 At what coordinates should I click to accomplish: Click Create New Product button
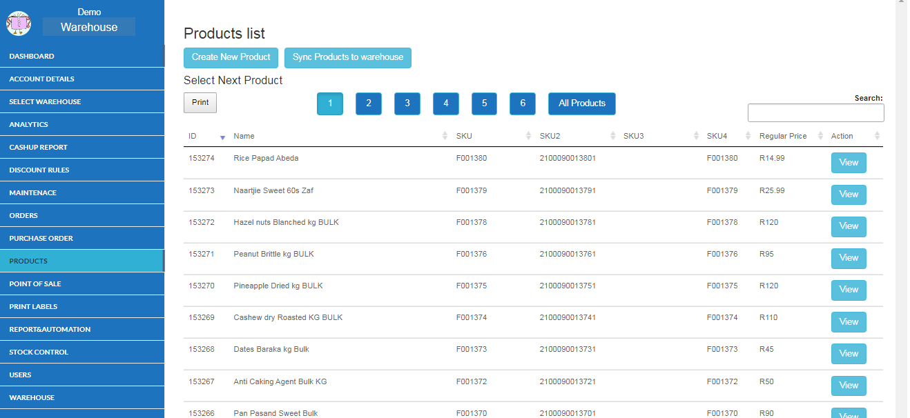(231, 57)
